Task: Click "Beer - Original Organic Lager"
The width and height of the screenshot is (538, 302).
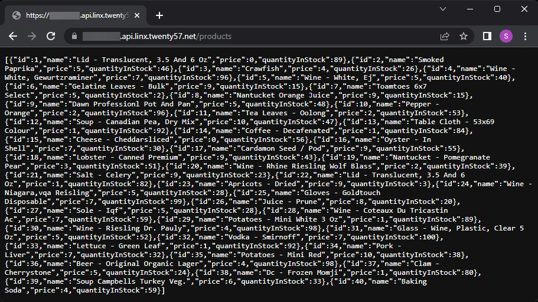Action: coord(138,264)
